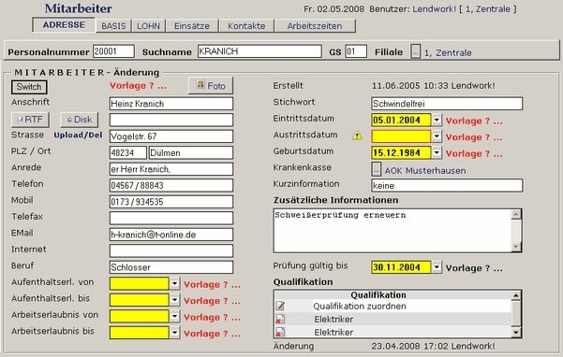Open Geburtsdatum date dropdown
Screen dimensions: 563x357
click(437, 152)
